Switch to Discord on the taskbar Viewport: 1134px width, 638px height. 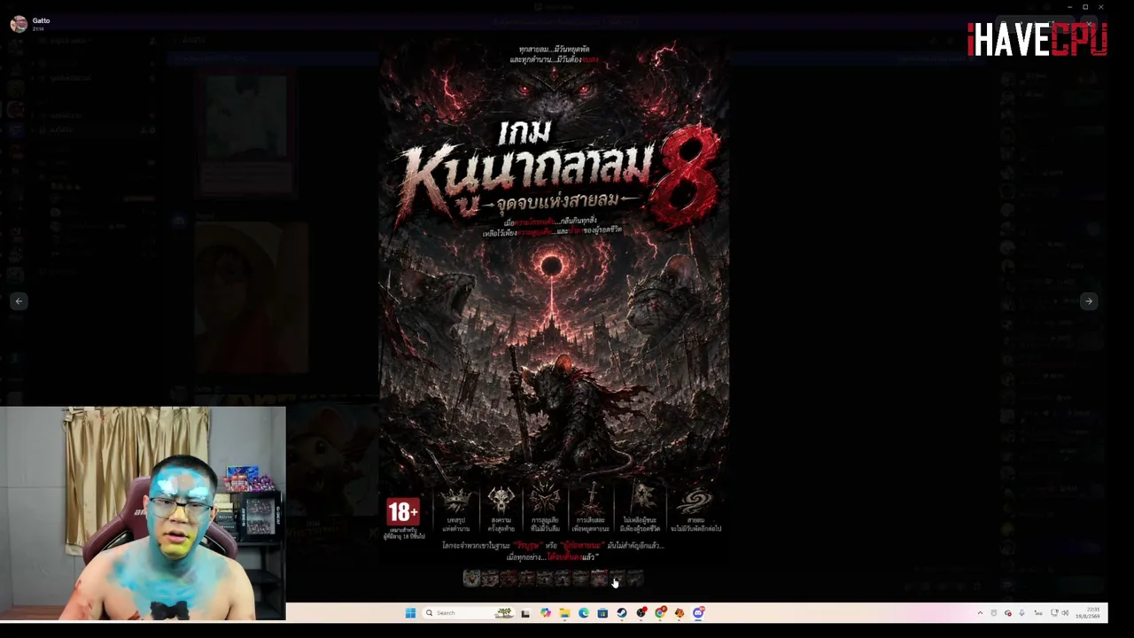click(x=699, y=612)
